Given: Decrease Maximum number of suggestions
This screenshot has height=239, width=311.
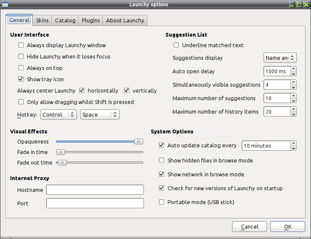Looking at the screenshot, I should click(x=293, y=101).
